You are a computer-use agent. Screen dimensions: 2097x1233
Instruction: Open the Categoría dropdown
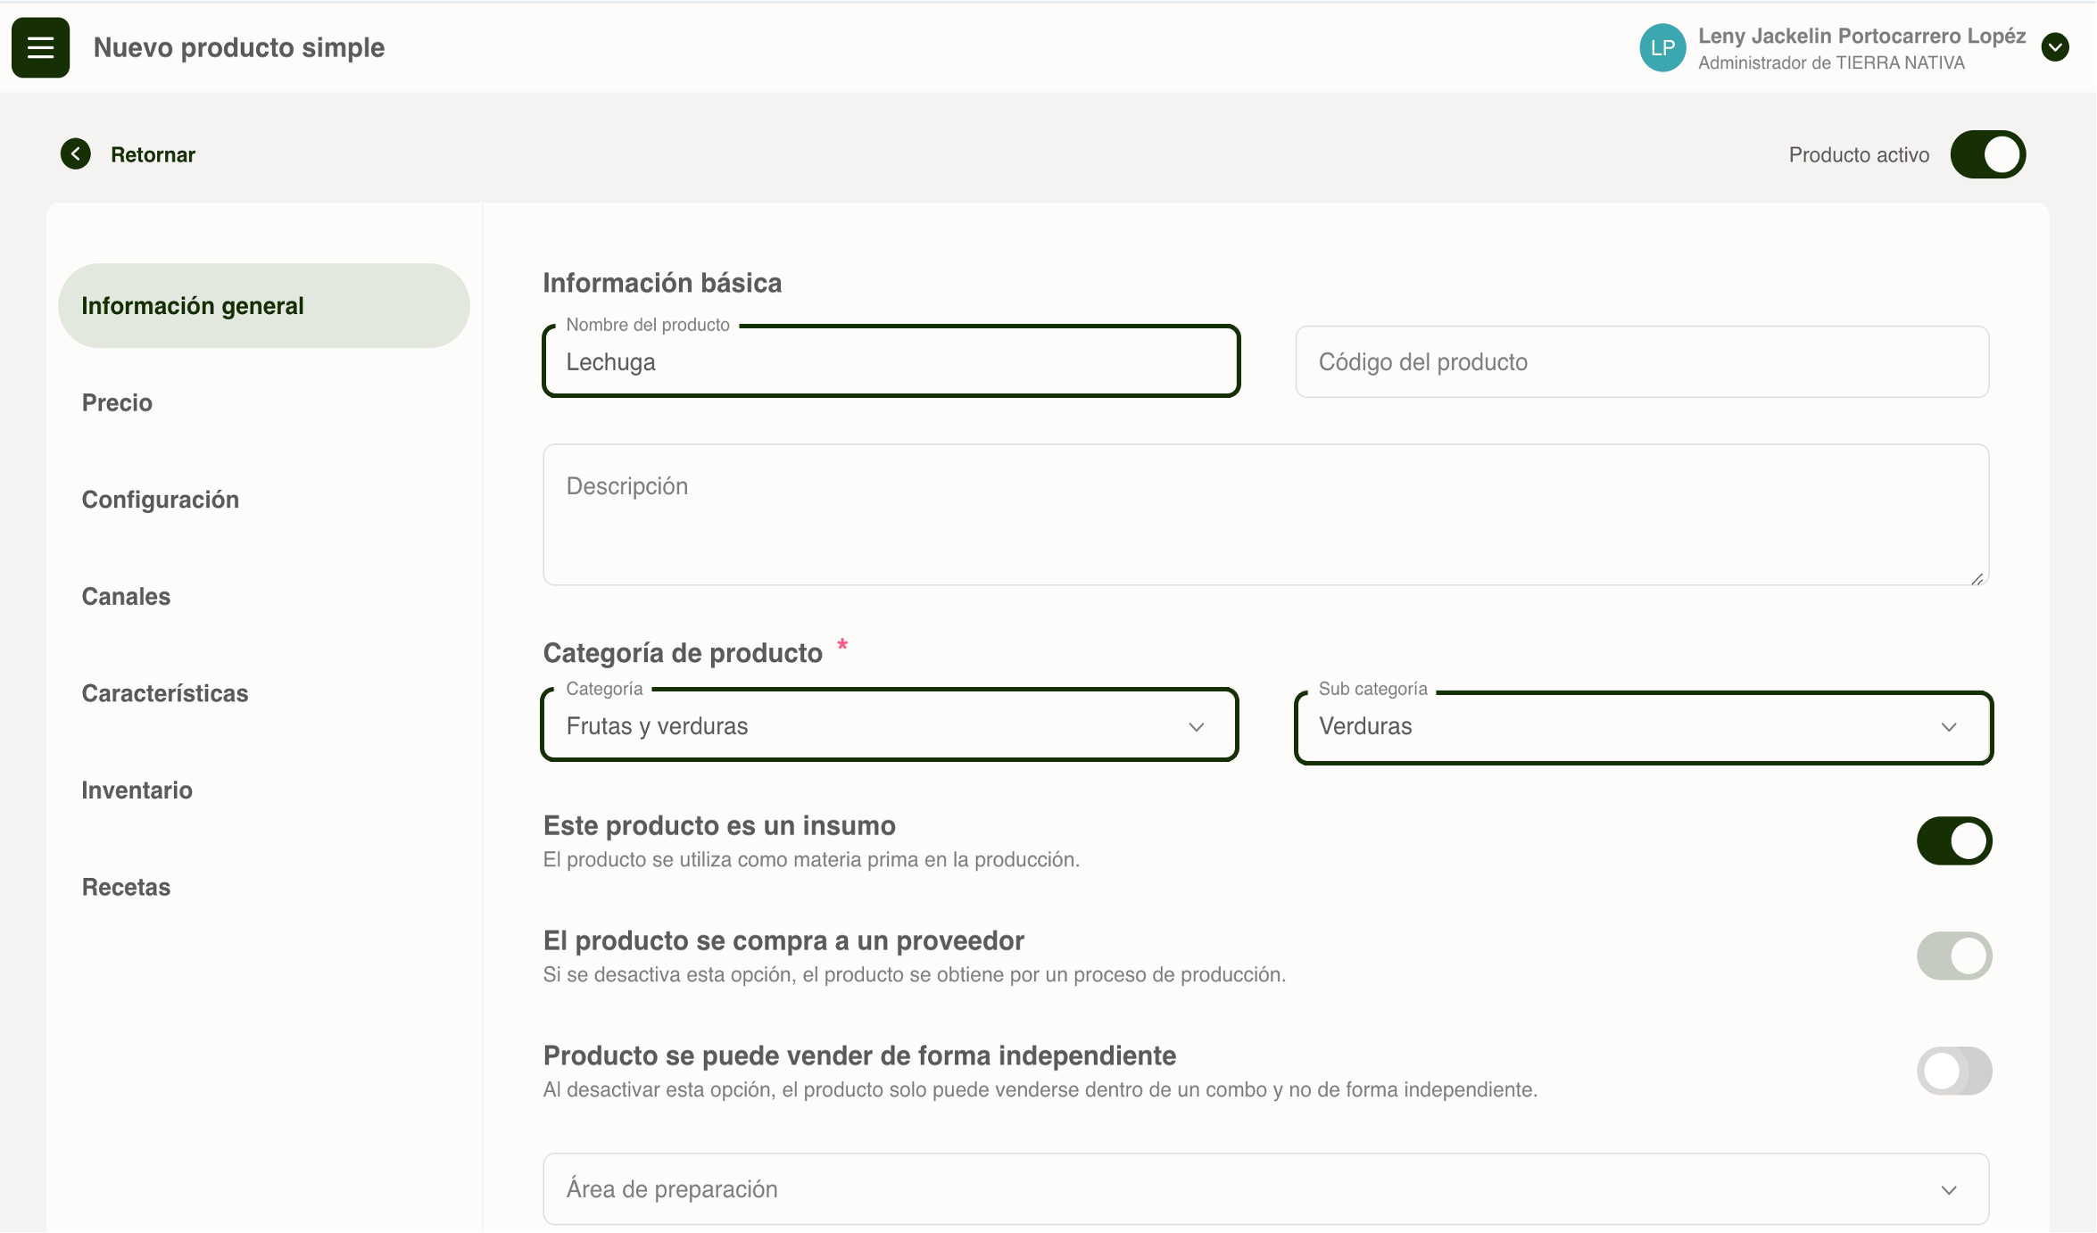click(889, 726)
